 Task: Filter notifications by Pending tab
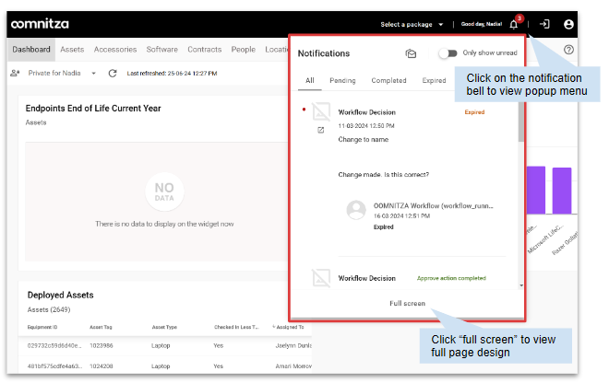[342, 81]
